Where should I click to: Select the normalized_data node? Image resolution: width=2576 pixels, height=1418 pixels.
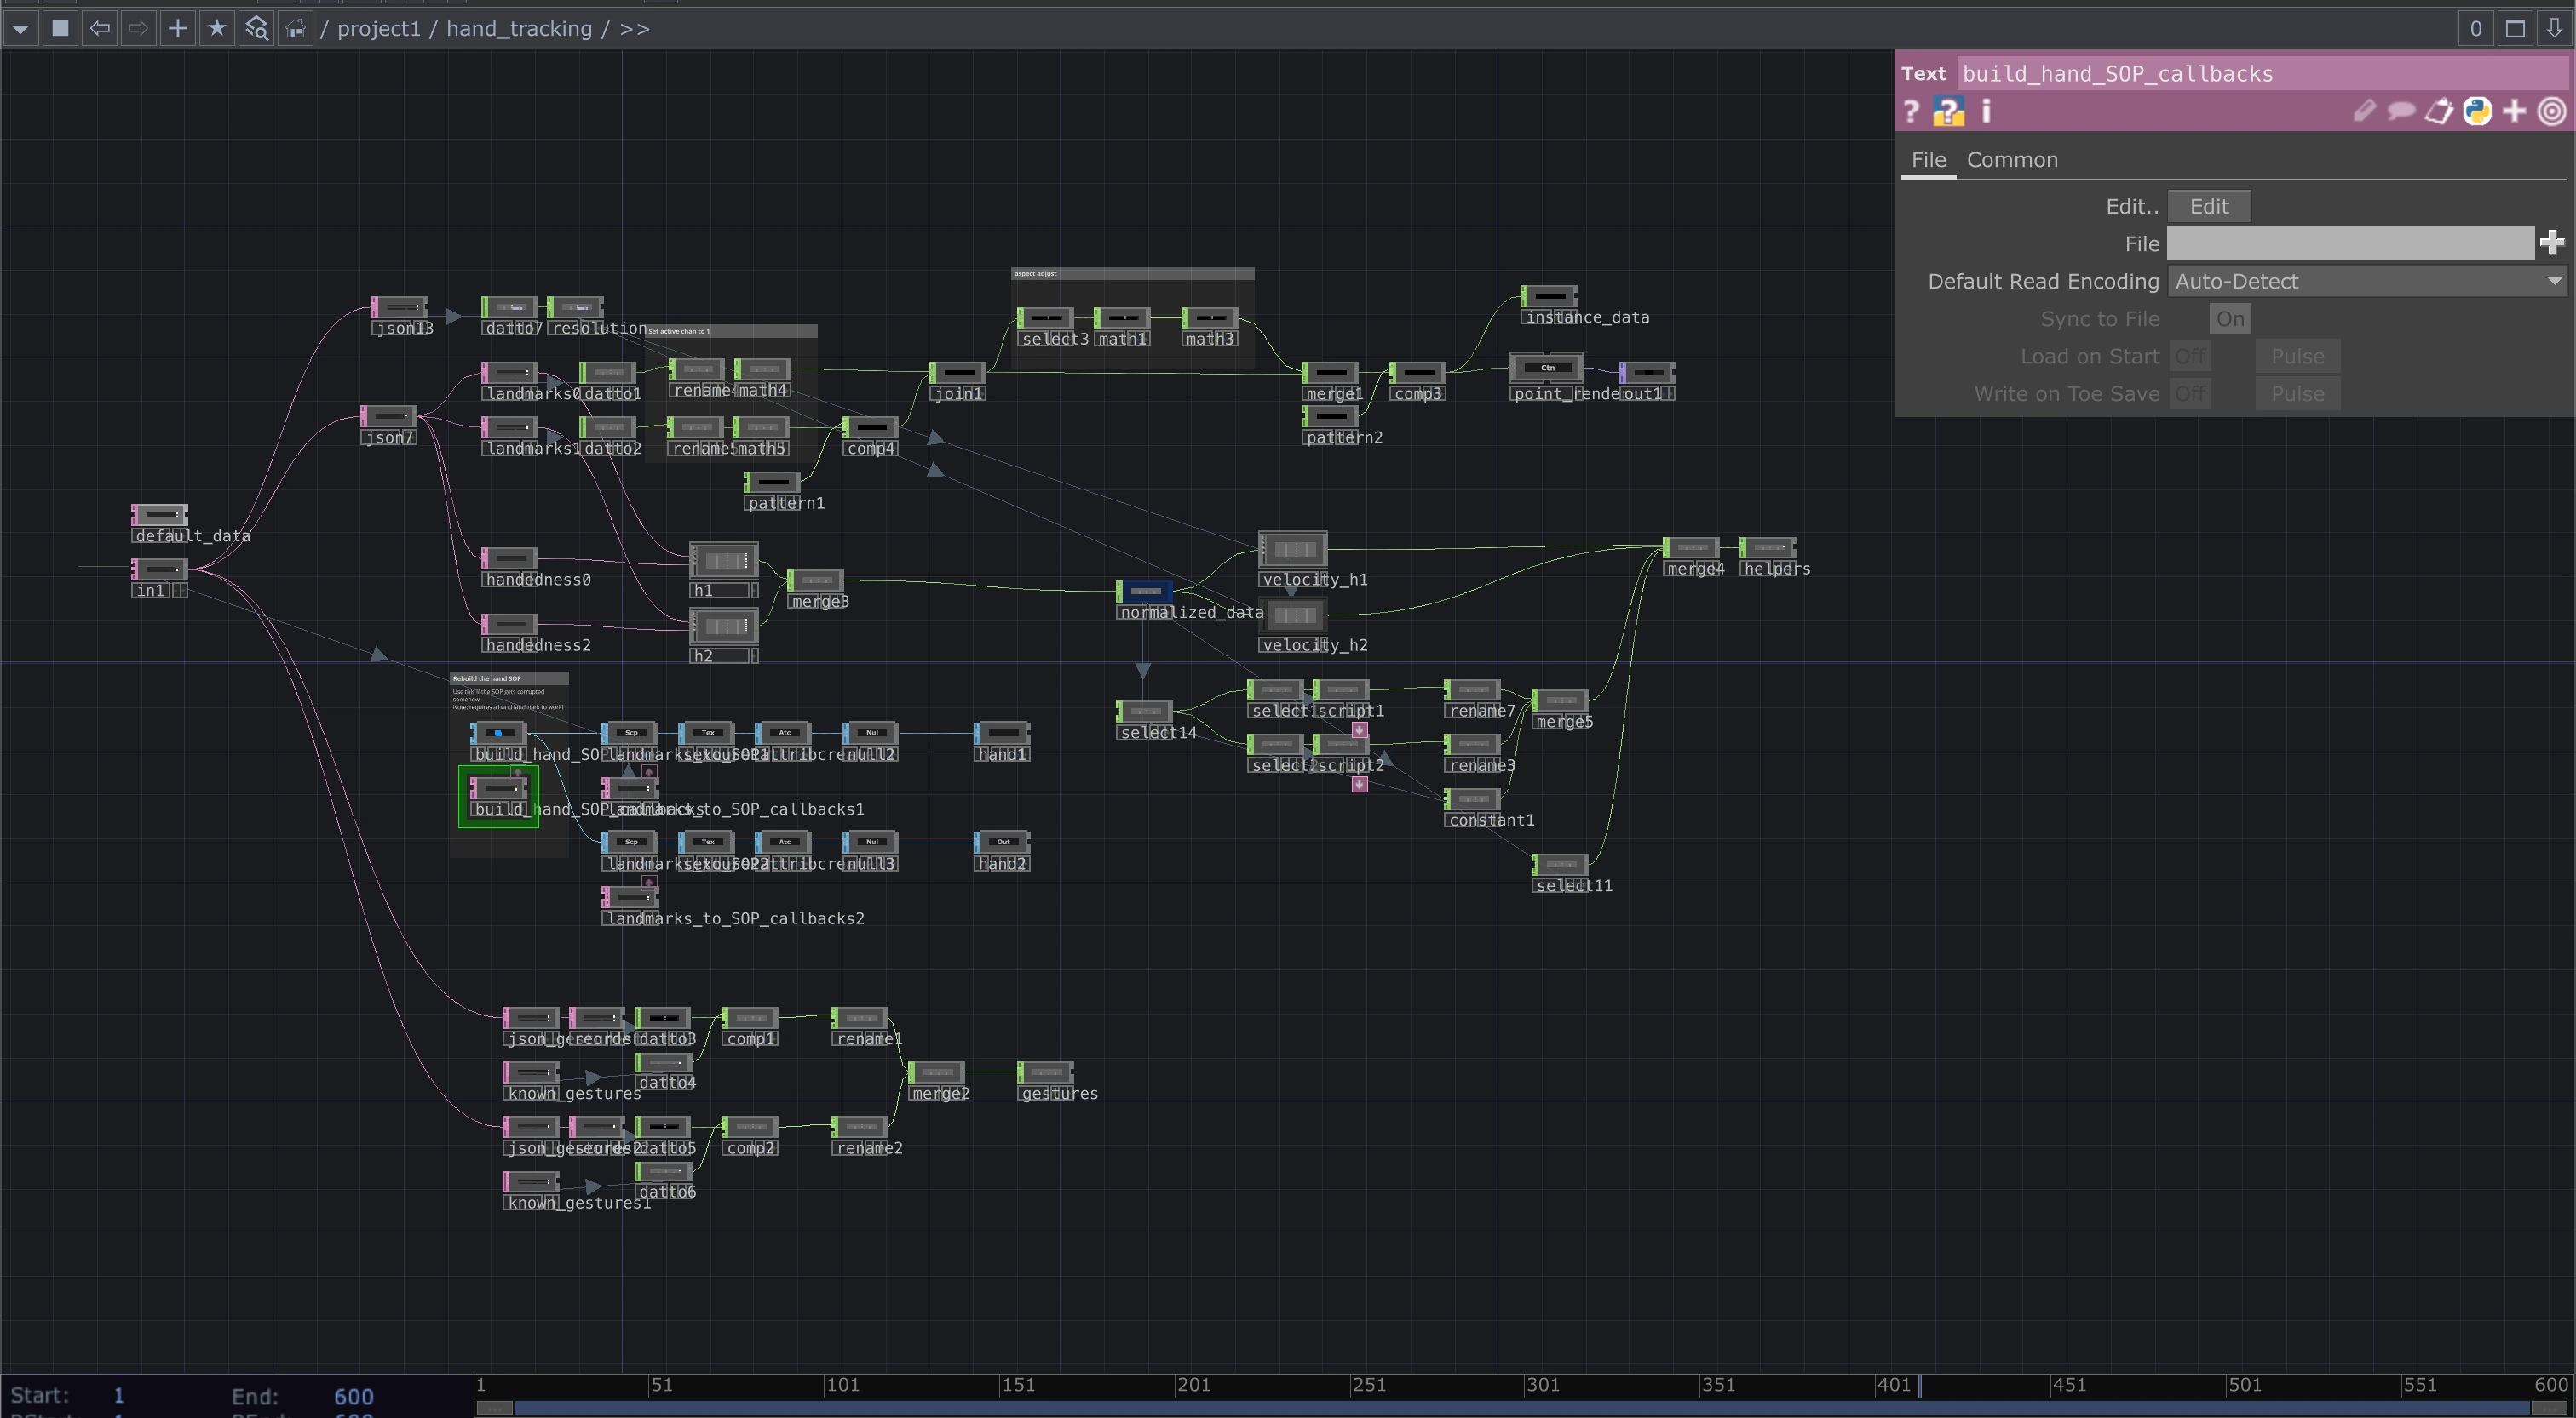pyautogui.click(x=1144, y=592)
